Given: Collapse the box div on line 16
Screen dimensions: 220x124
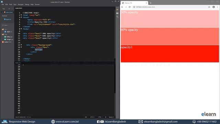Looking at the screenshot, I should tap(21, 47).
